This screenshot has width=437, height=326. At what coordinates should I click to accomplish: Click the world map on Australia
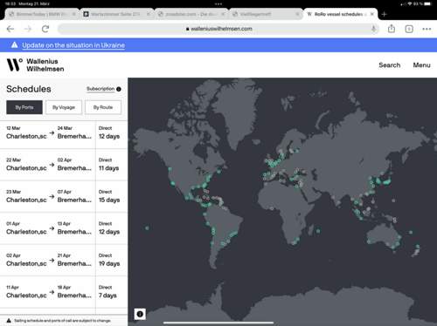click(383, 237)
